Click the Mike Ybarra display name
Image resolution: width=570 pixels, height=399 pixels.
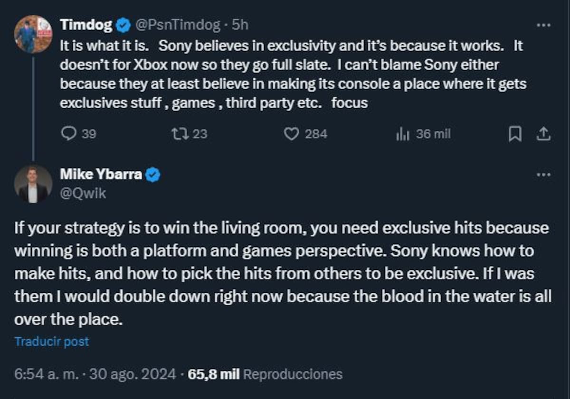click(101, 175)
